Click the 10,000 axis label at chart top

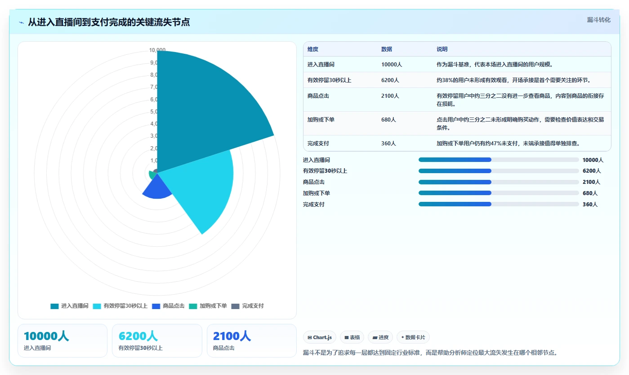click(x=157, y=50)
